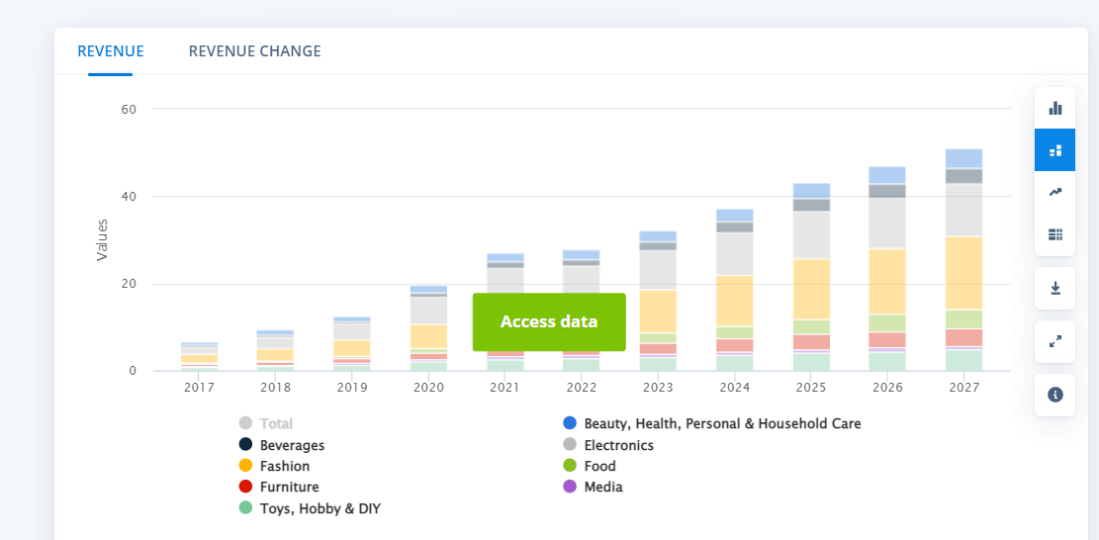The width and height of the screenshot is (1099, 540).
Task: Open the REVENUE tab
Action: click(x=111, y=51)
